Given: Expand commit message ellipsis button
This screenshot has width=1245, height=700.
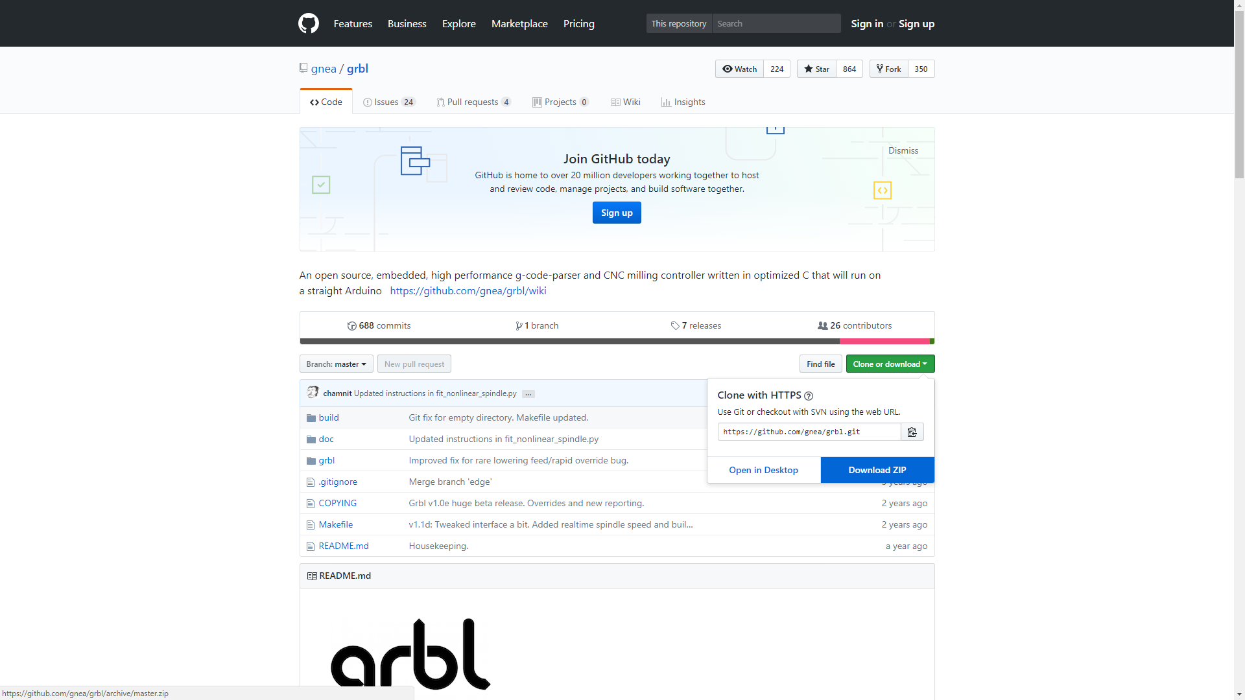Looking at the screenshot, I should [x=528, y=394].
